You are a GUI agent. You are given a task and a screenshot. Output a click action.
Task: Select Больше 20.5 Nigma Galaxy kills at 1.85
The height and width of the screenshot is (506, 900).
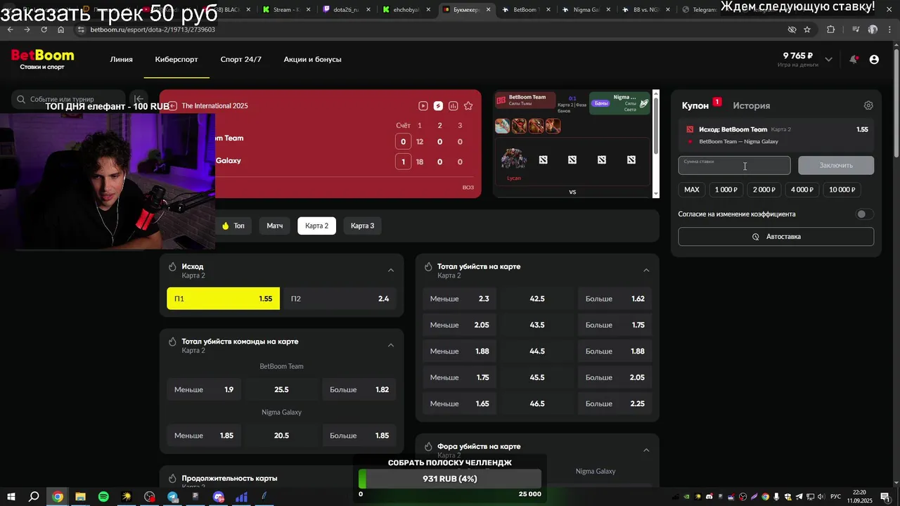tap(359, 436)
